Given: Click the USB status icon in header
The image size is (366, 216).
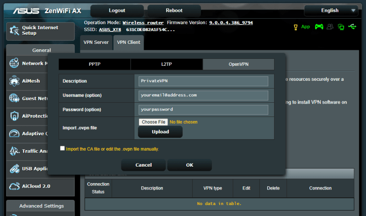Looking at the screenshot, I should pos(352,26).
